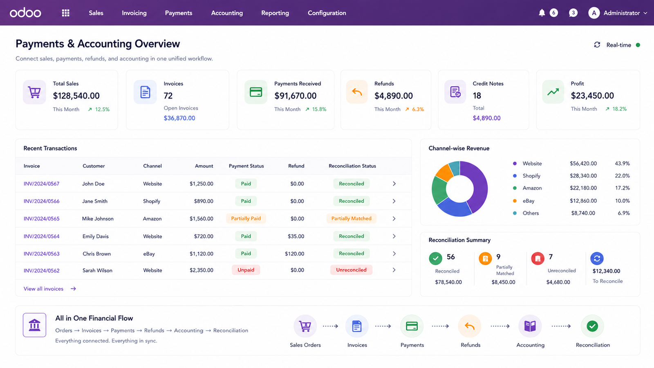Click the Partially Matched reconciliation badge
This screenshot has width=654, height=368.
pos(351,219)
